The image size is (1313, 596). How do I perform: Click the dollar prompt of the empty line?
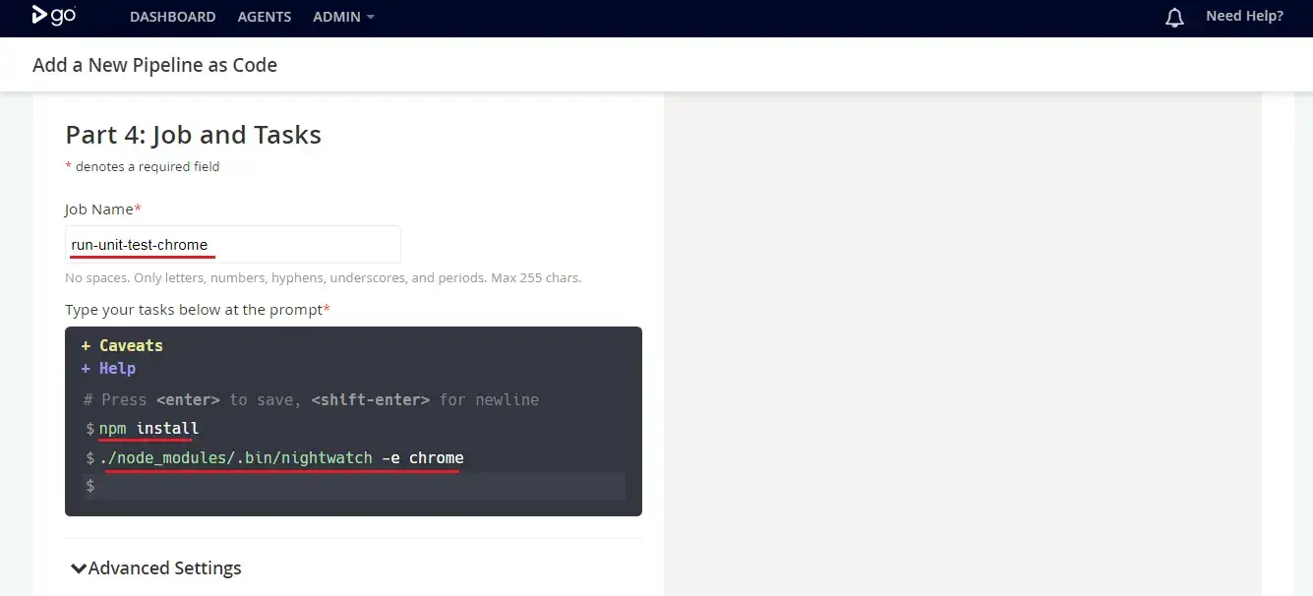point(90,486)
